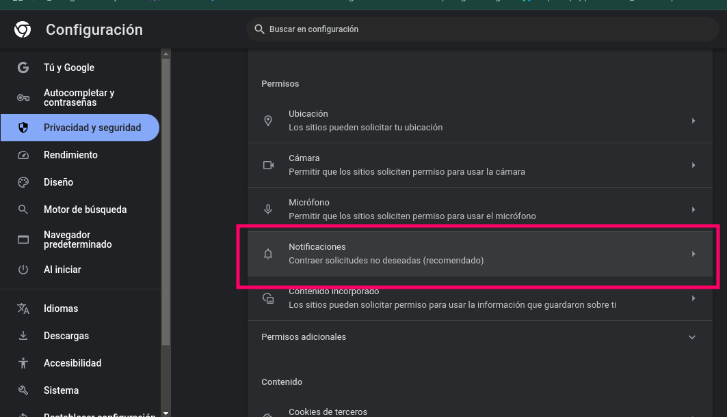The width and height of the screenshot is (727, 417).
Task: Click arrow on the Contenido incorporado row
Action: [693, 298]
